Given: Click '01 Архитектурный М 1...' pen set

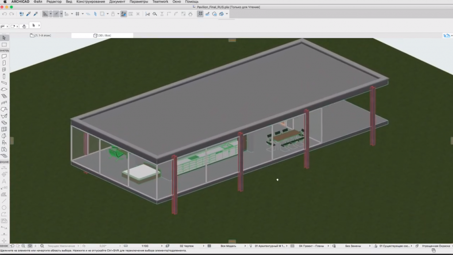Looking at the screenshot, I should pos(270,246).
